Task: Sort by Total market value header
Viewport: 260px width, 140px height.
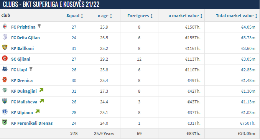Action: click(237, 16)
